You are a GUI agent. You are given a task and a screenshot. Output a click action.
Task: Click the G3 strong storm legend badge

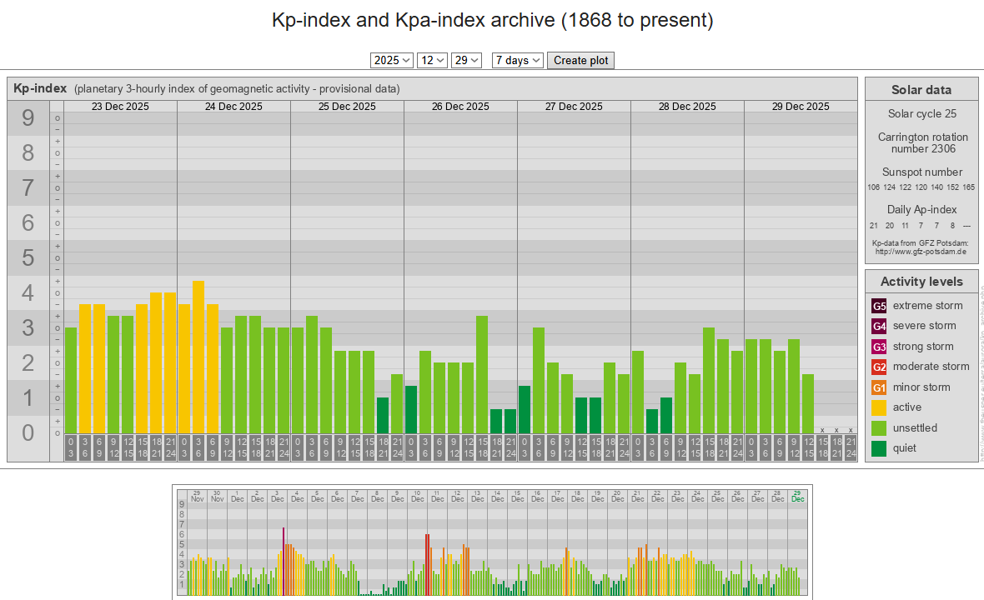coord(879,347)
